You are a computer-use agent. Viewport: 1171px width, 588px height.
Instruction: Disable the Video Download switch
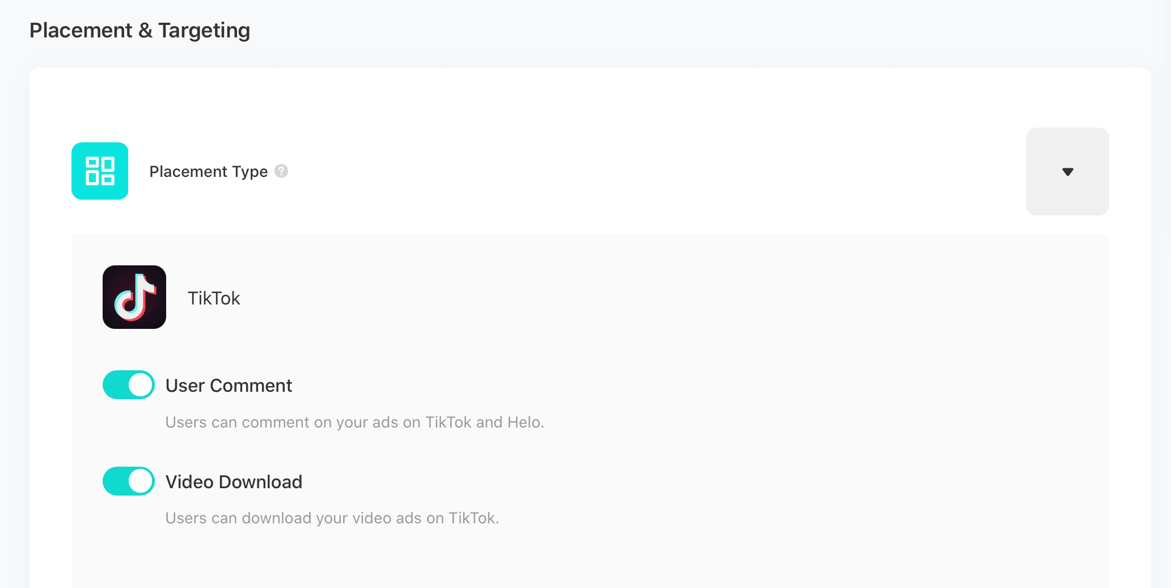click(x=129, y=481)
